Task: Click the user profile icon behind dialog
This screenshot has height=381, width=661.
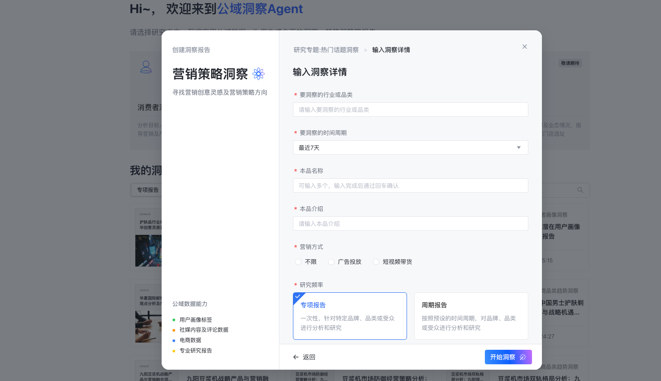Action: (x=146, y=67)
